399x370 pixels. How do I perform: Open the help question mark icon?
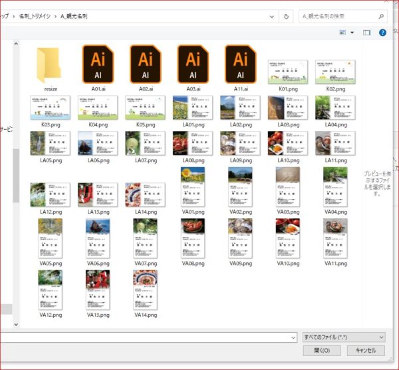click(x=383, y=32)
